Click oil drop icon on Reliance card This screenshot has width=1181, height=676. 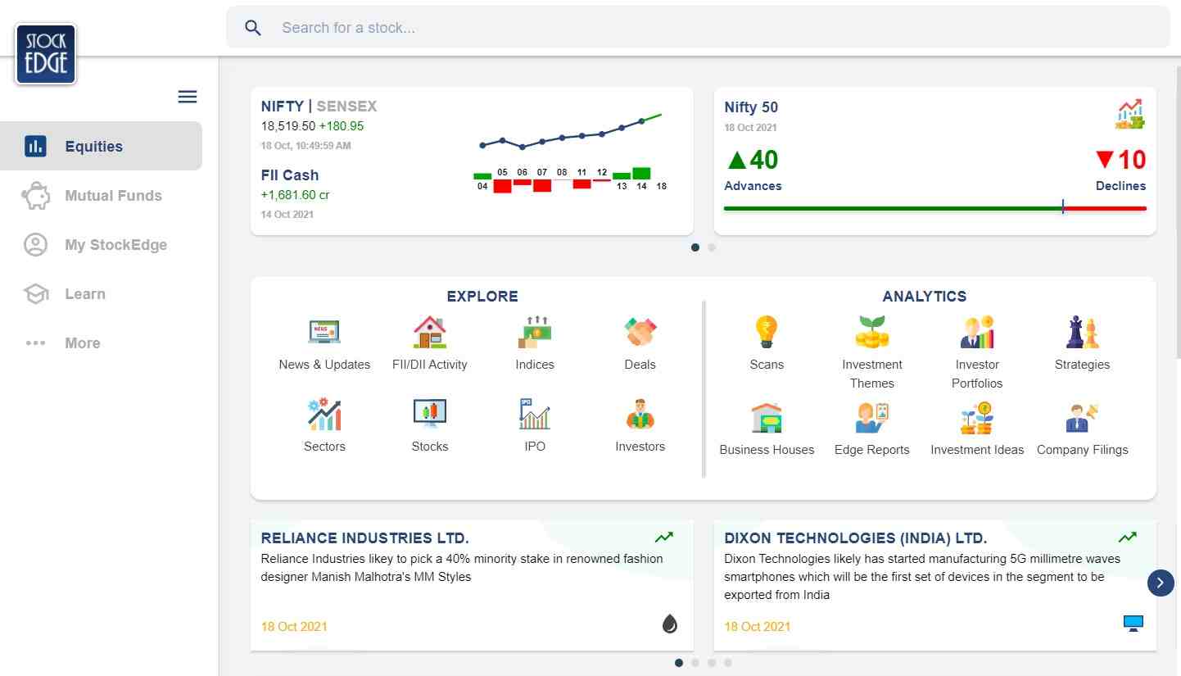point(670,624)
